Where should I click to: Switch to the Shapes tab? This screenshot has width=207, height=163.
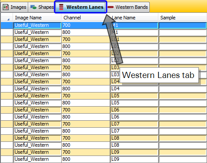pos(41,7)
